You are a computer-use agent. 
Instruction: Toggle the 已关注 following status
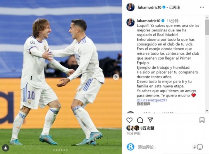click(x=175, y=7)
